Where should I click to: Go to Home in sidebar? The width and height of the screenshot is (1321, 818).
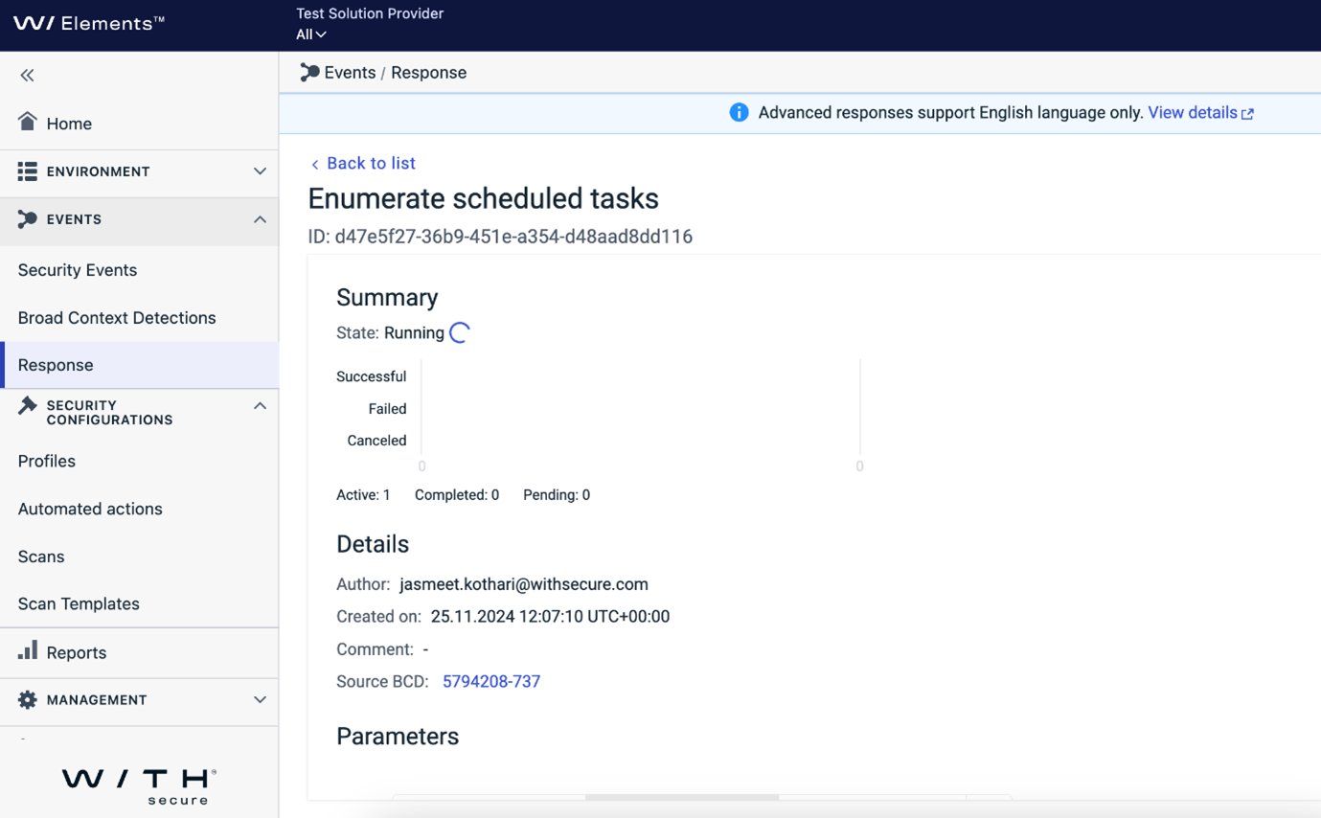click(x=69, y=124)
